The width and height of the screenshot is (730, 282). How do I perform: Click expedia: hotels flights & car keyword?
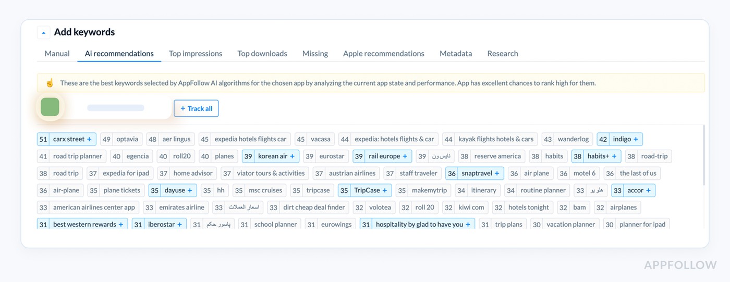(x=388, y=139)
